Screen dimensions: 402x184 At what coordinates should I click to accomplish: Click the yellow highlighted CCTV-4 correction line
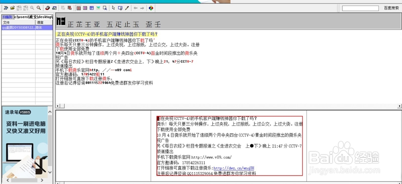[x=107, y=34]
